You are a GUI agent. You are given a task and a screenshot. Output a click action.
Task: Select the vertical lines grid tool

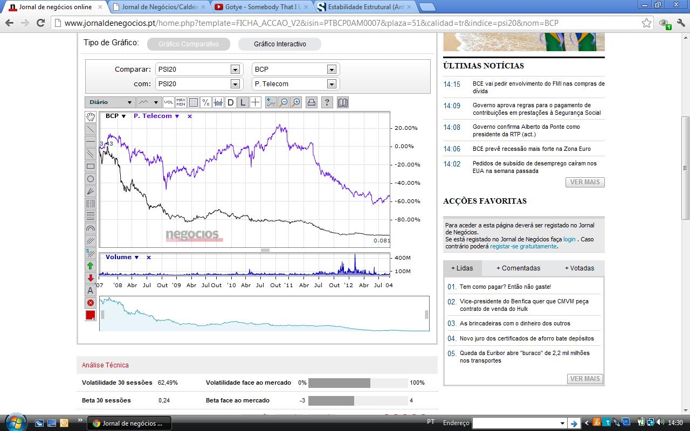[x=91, y=204]
